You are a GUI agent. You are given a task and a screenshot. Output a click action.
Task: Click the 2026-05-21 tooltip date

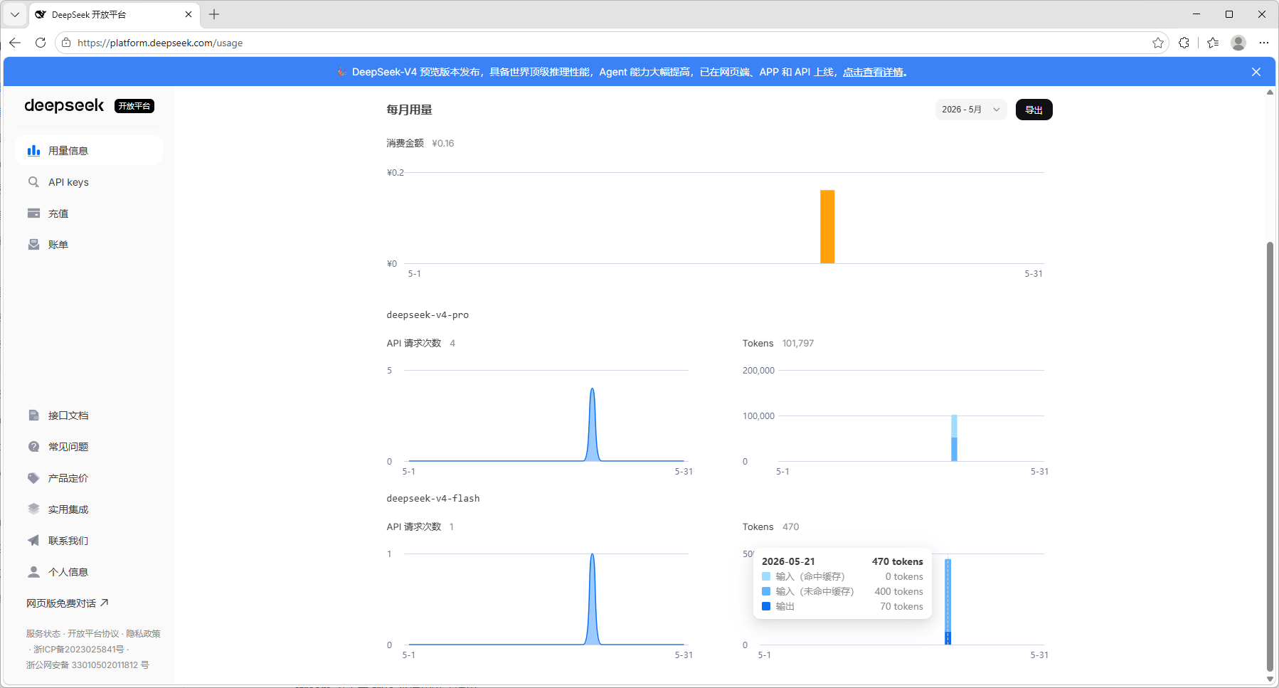pos(788,561)
